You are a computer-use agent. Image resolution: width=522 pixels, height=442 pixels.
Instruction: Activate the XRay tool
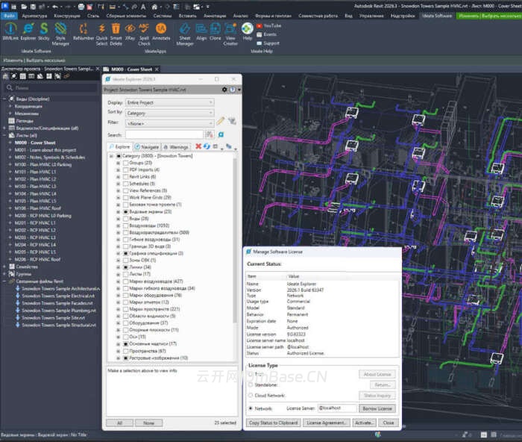[130, 31]
